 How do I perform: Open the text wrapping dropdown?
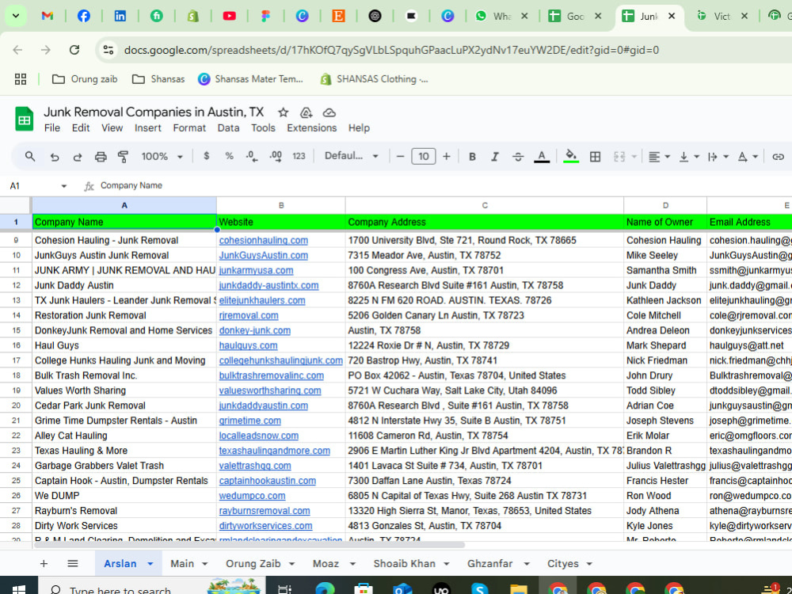point(718,157)
